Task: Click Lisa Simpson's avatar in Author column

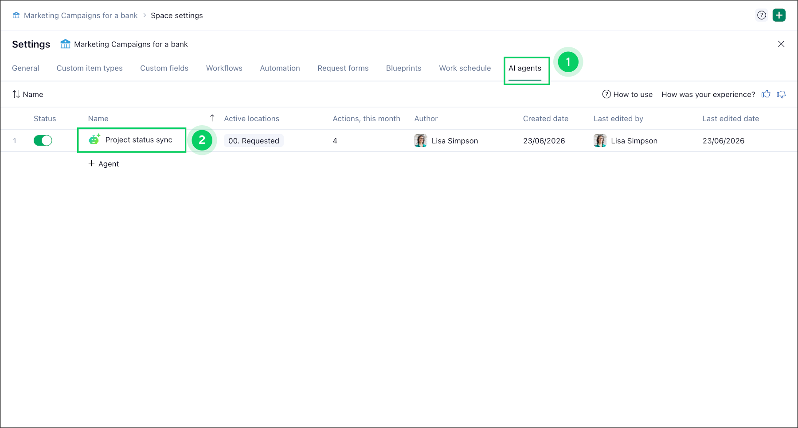Action: pyautogui.click(x=421, y=141)
